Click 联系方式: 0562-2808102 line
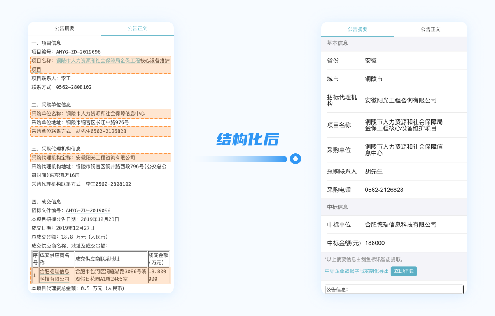The image size is (495, 316). tap(61, 87)
